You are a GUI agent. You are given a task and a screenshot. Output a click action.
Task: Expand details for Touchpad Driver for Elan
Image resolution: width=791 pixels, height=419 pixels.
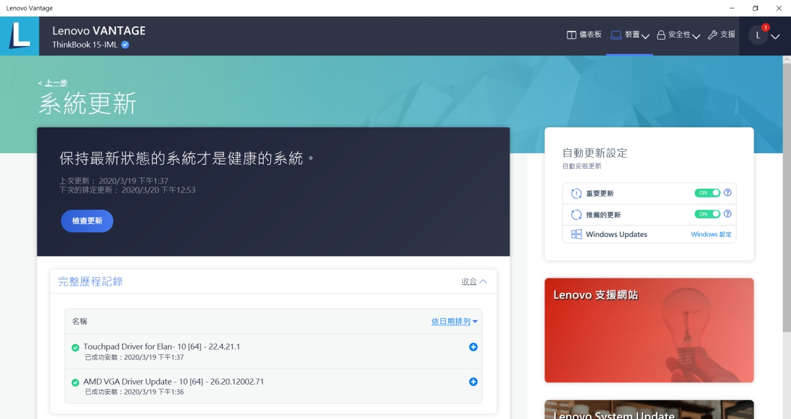click(473, 347)
